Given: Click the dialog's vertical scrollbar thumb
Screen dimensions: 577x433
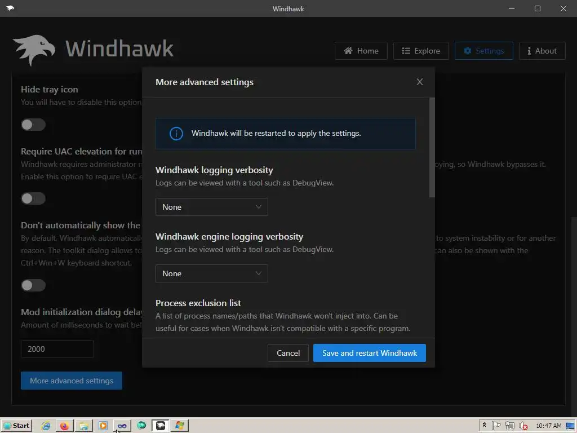Looking at the screenshot, I should pyautogui.click(x=432, y=147).
